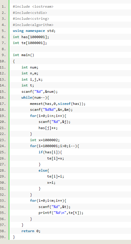Click line number 9 in the gutter
The width and height of the screenshot is (131, 244).
pos(4,55)
